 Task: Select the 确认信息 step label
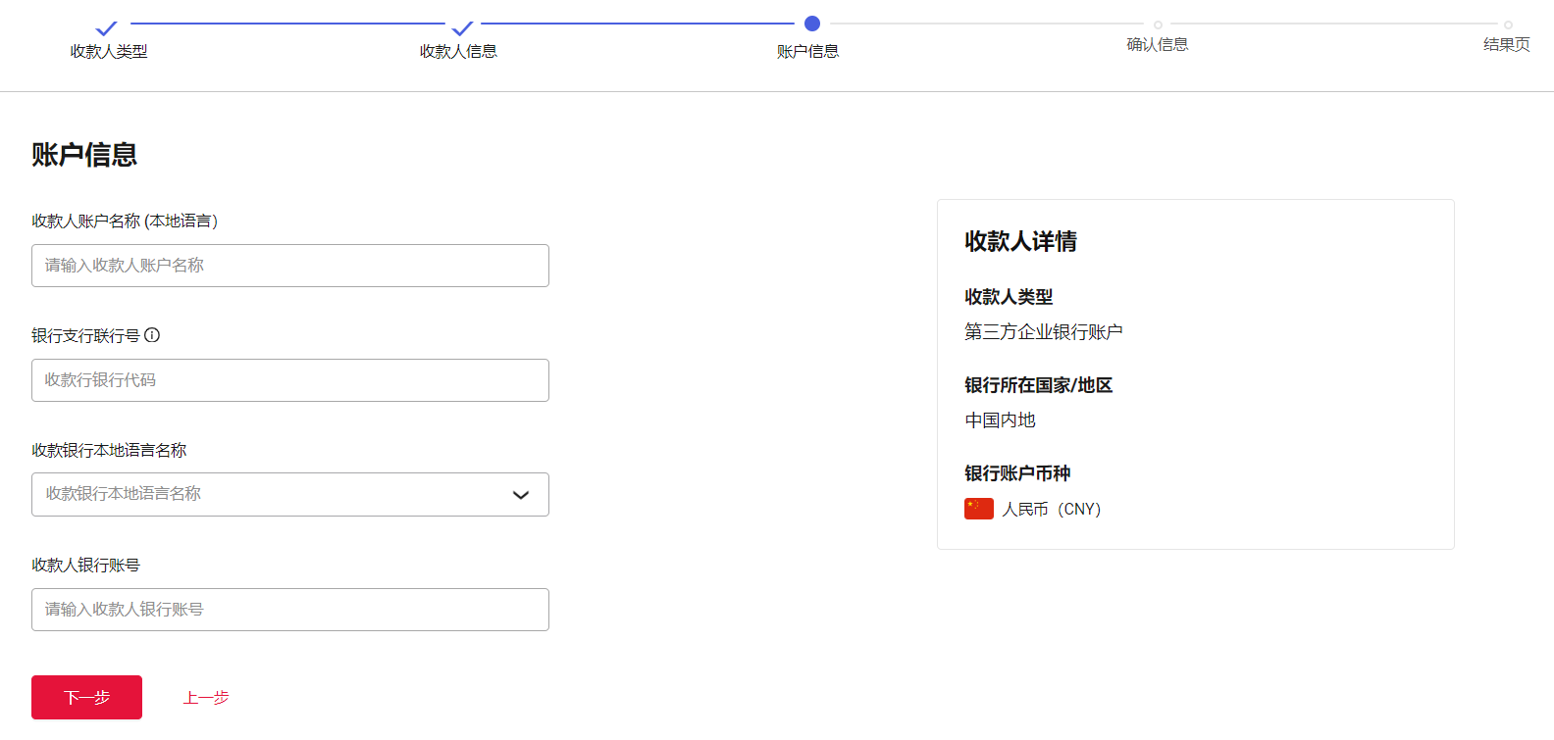tap(1158, 45)
